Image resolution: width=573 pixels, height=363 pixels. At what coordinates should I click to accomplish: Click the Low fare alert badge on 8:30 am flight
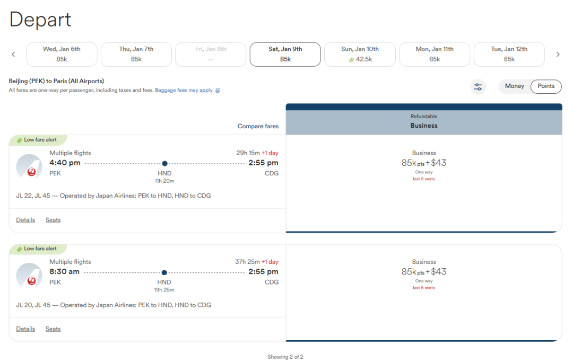tap(38, 249)
